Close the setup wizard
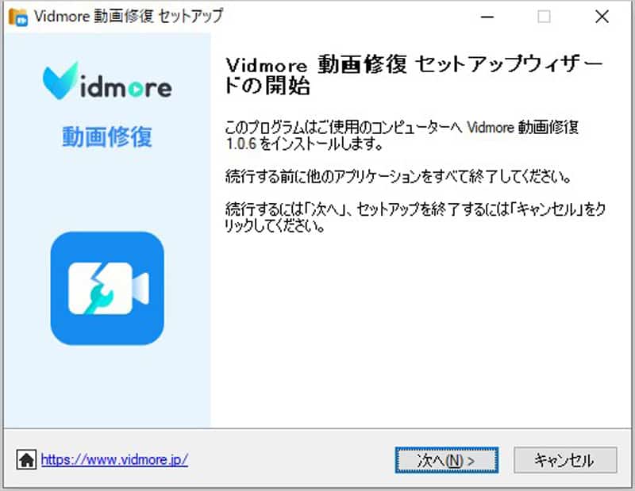Screen dimensions: 635x491 point(602,17)
